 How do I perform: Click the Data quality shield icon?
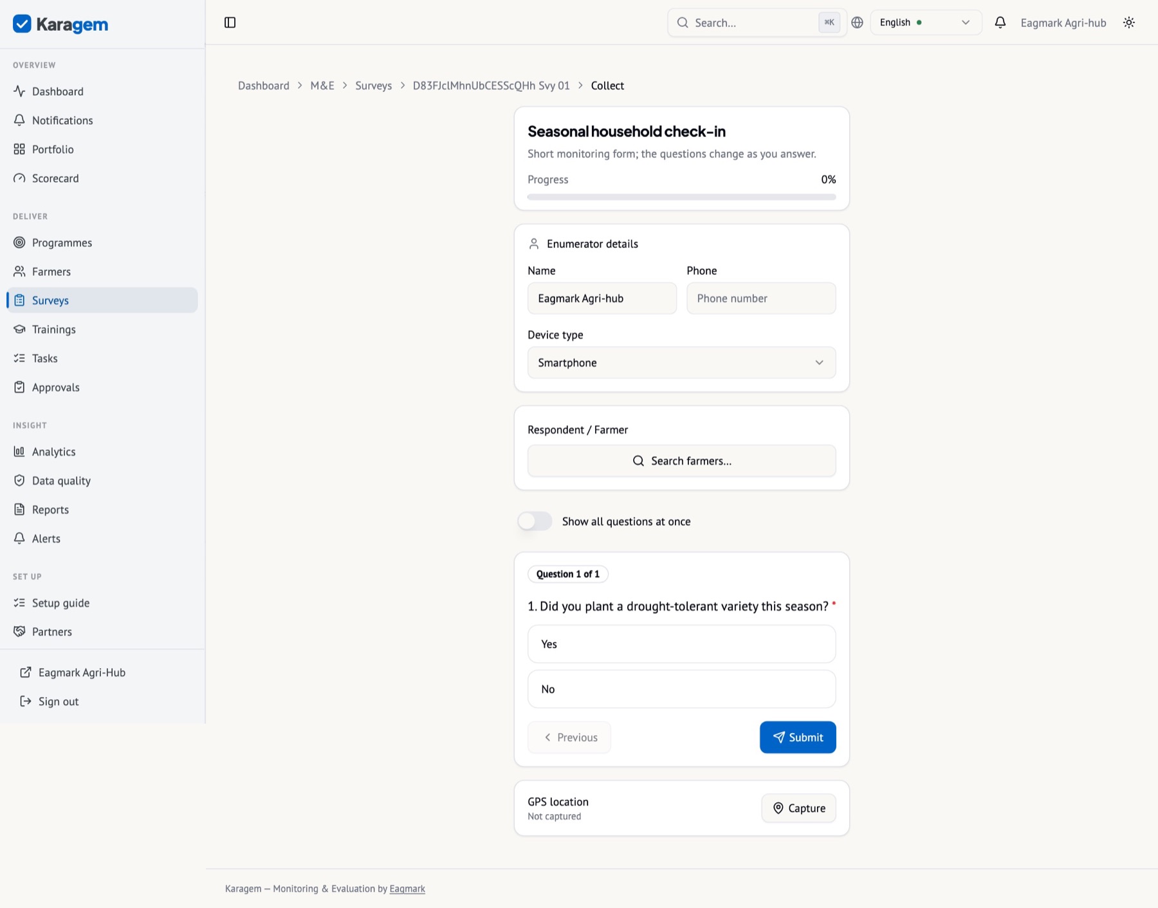(x=19, y=481)
